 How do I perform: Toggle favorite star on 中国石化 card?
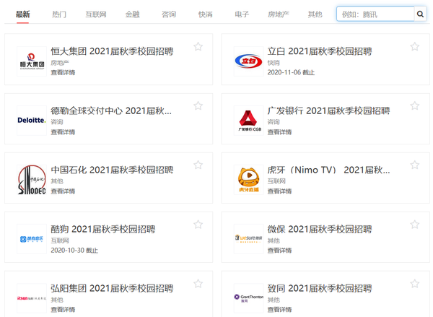(x=198, y=165)
